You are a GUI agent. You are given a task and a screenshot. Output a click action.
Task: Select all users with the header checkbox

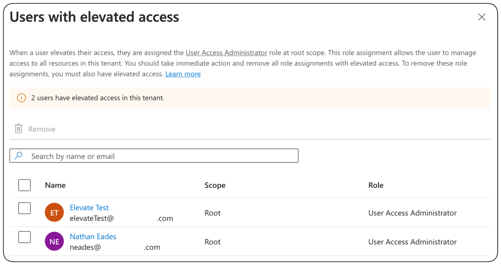(x=24, y=185)
